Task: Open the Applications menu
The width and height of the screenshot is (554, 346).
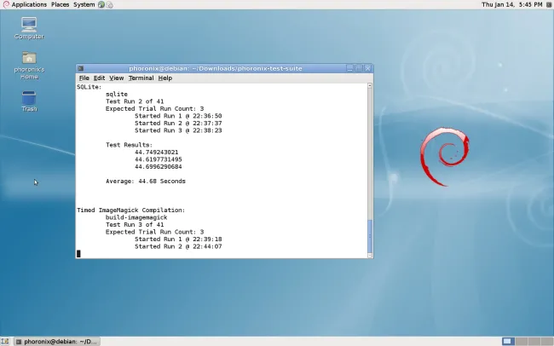Action: 29,4
